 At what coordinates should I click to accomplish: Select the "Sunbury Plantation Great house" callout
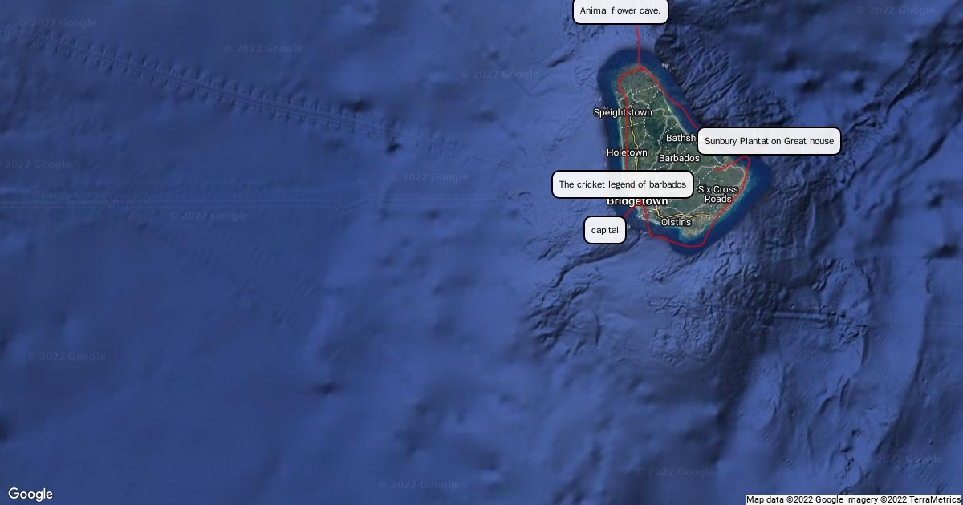(x=769, y=142)
